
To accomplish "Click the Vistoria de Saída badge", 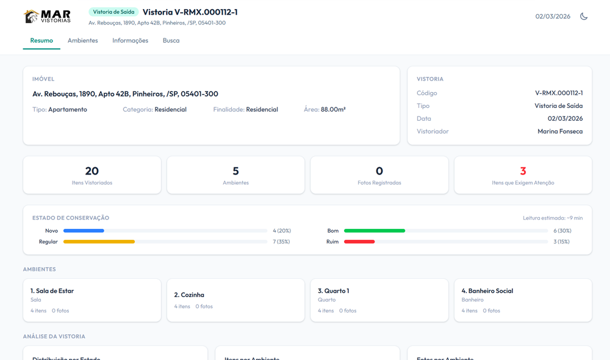I will click(113, 12).
